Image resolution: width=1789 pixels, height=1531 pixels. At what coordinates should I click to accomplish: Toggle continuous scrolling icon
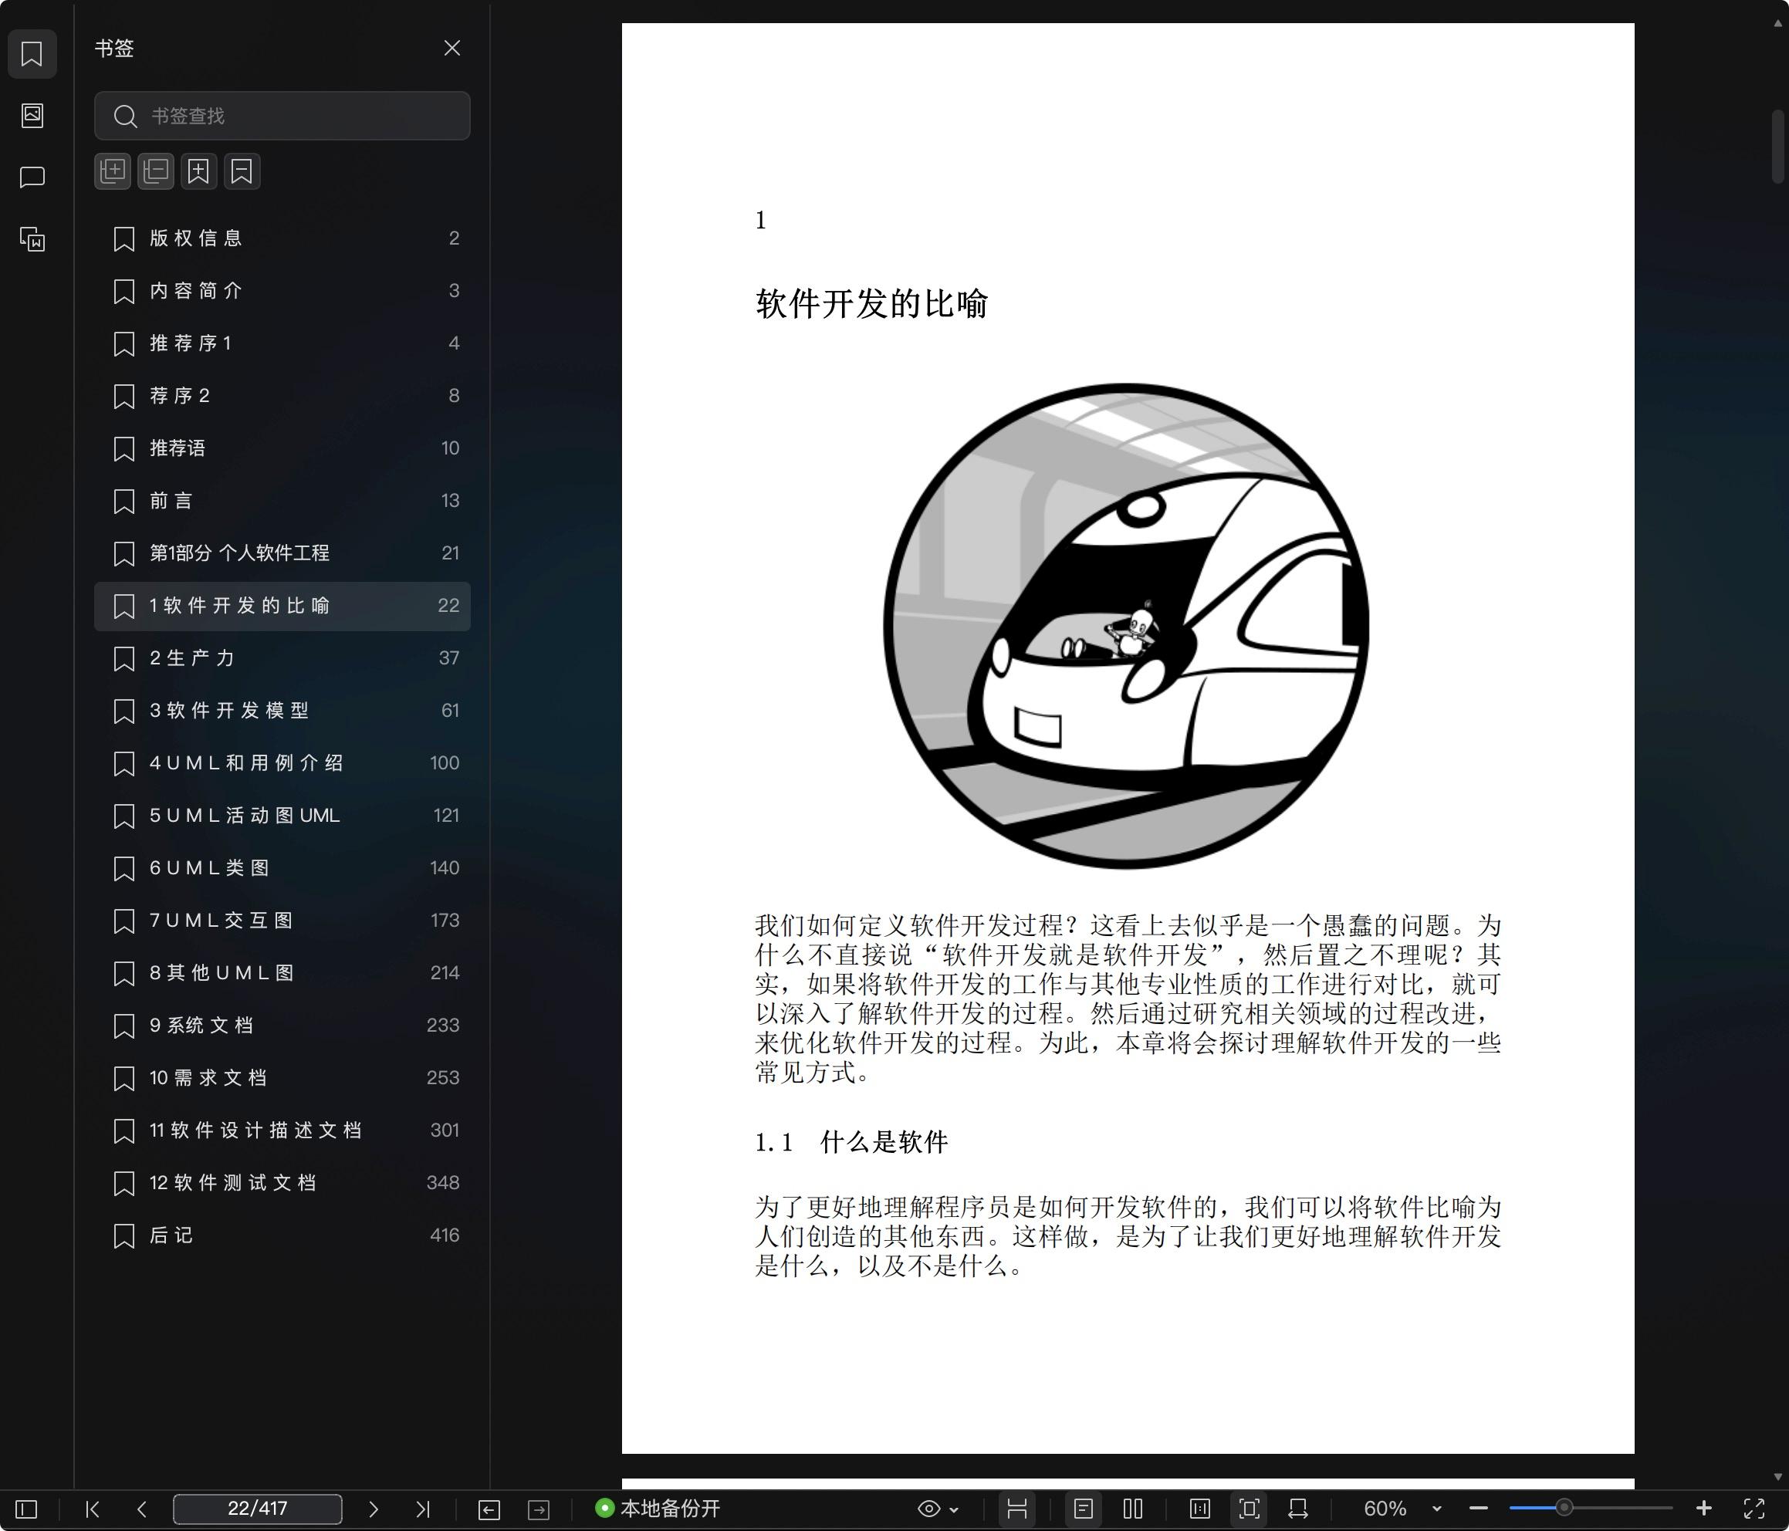tap(1017, 1509)
